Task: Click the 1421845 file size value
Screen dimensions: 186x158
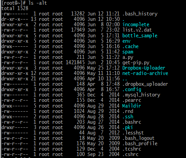Action: coord(75,63)
